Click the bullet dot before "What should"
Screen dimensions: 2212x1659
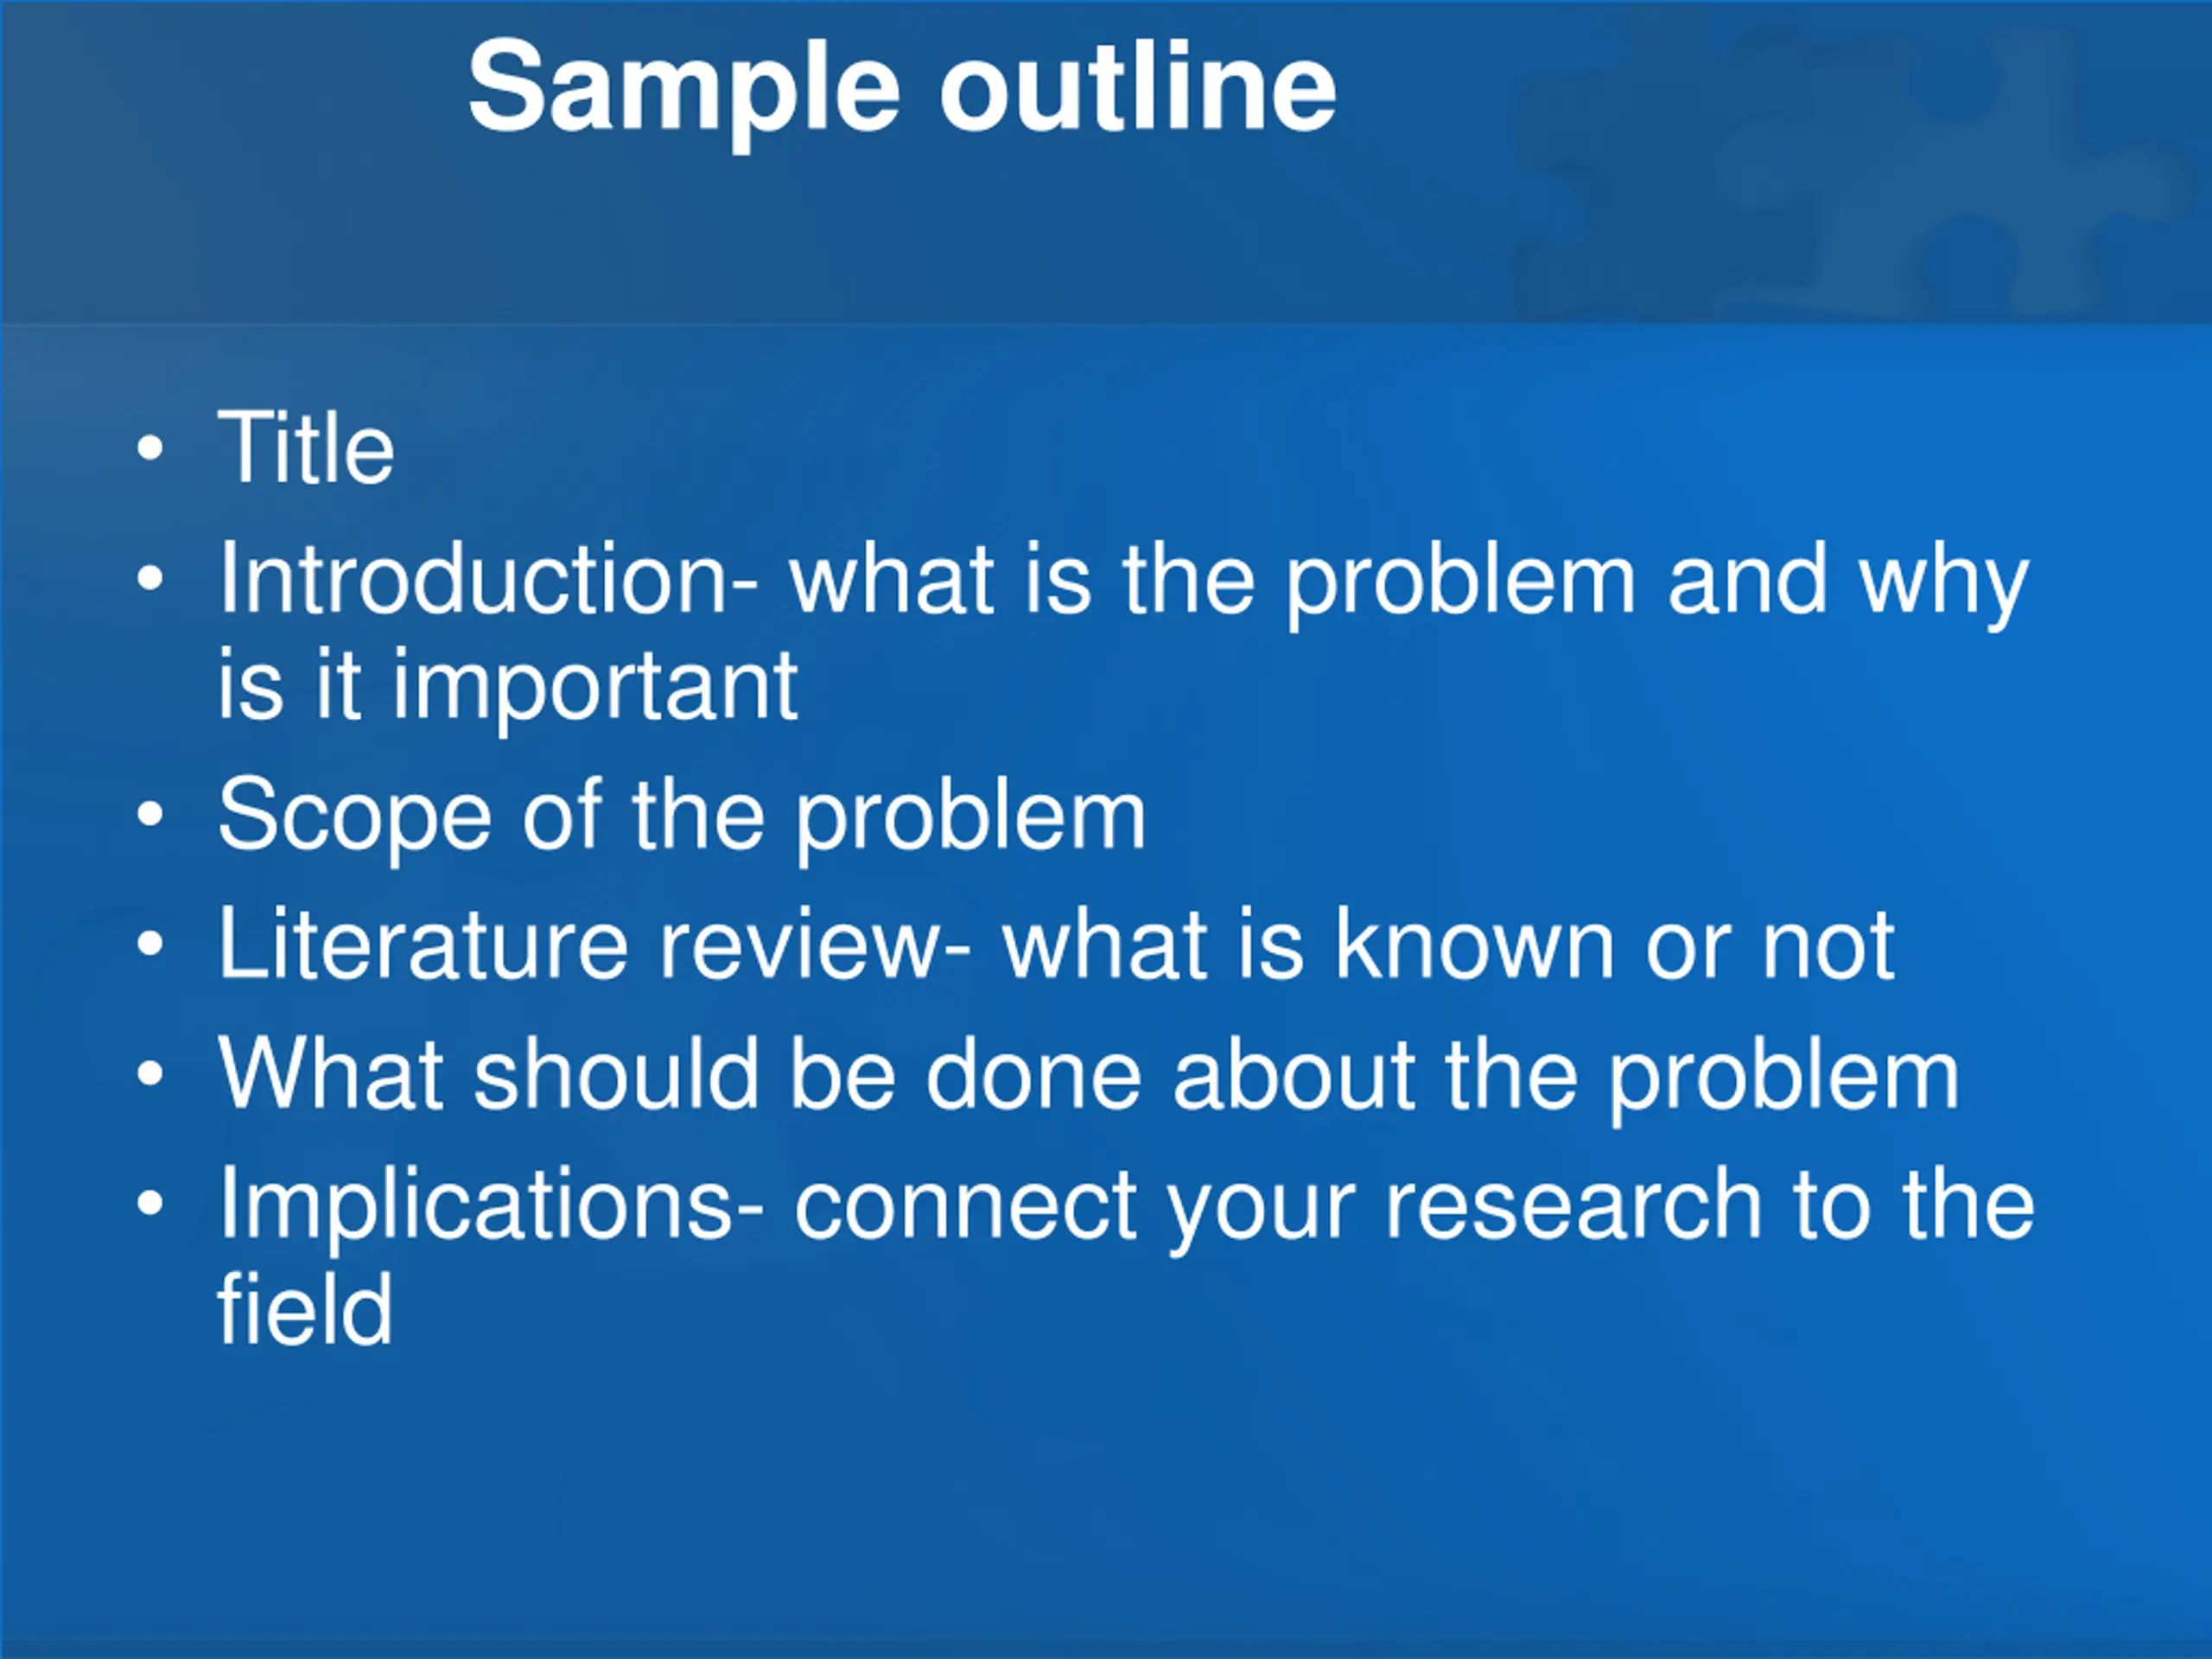[150, 1075]
